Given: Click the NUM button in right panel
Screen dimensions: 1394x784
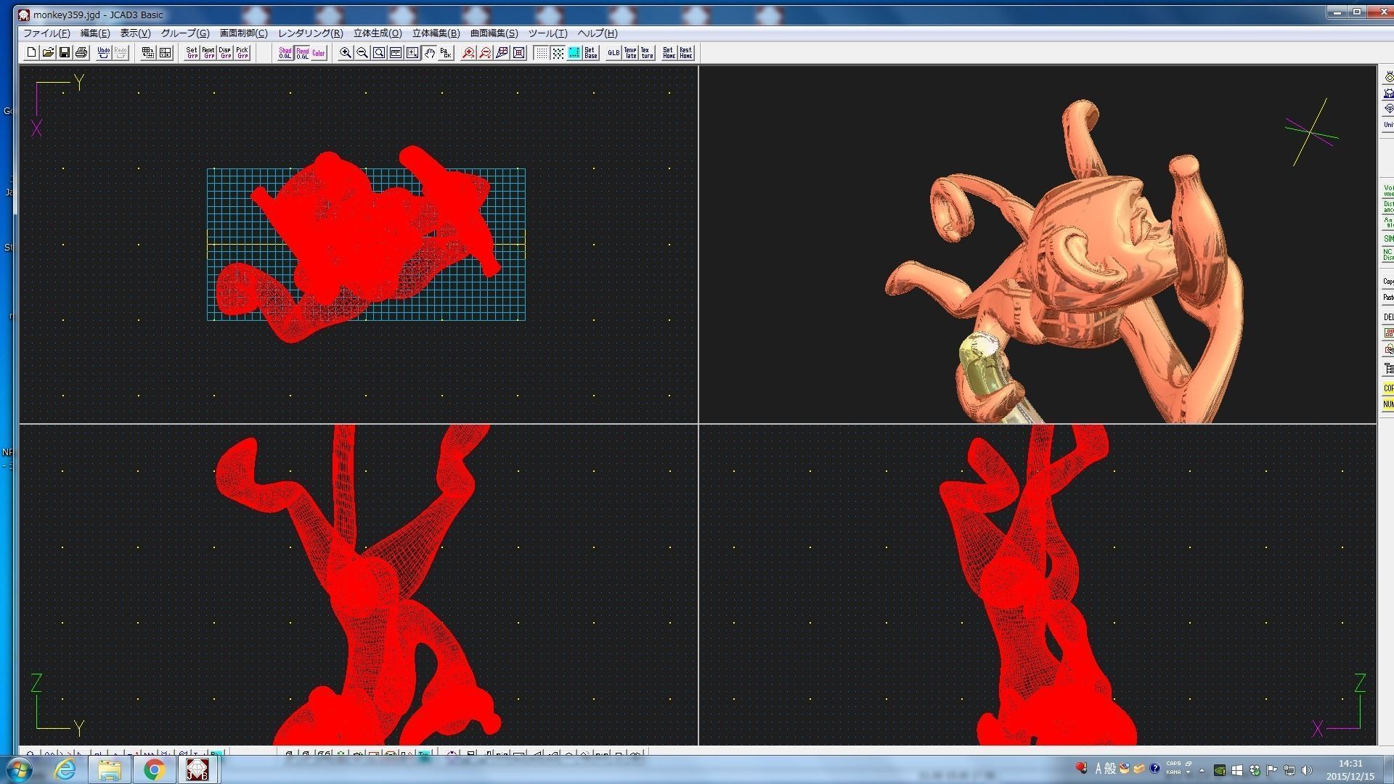Looking at the screenshot, I should 1387,404.
